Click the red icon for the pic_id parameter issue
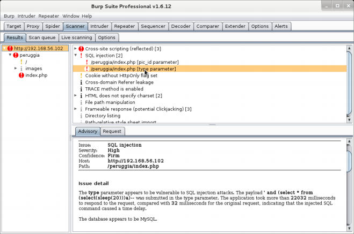Viewport: 354px width, 234px height. coord(86,62)
